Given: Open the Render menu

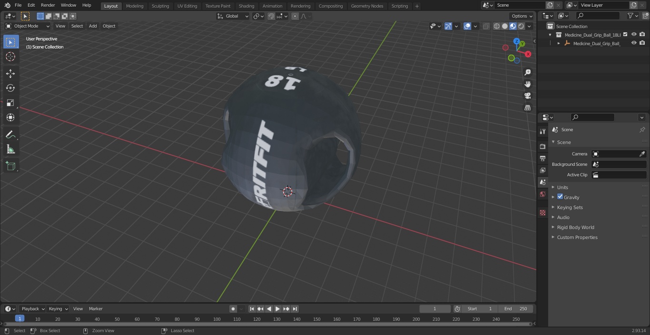Looking at the screenshot, I should tap(48, 5).
